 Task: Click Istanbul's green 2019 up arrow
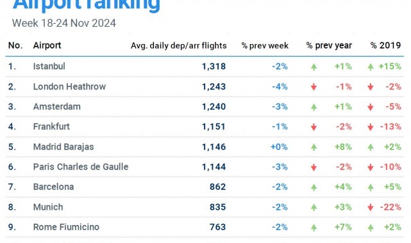click(371, 67)
